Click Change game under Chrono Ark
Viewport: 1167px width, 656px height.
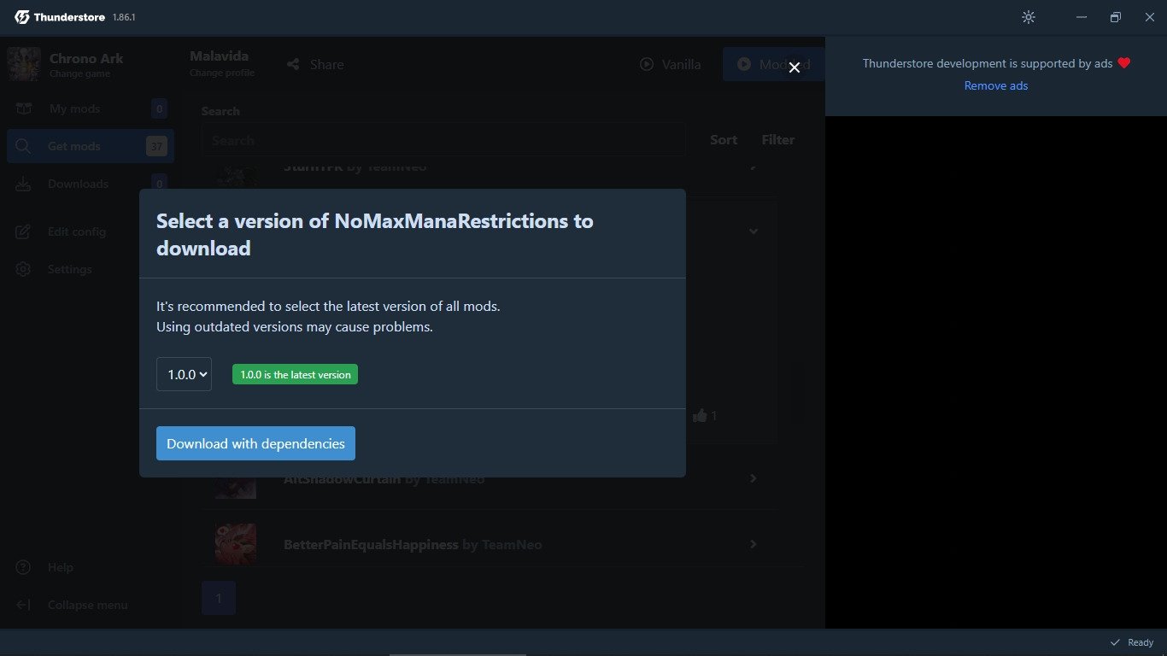pos(79,73)
